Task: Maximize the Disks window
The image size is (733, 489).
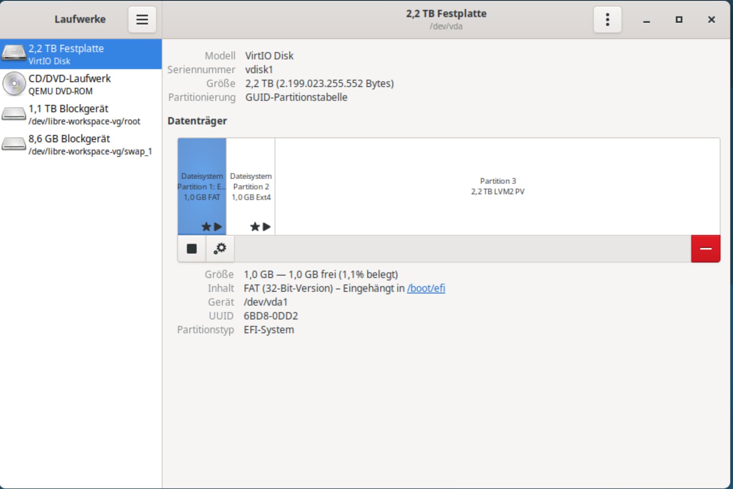Action: (x=679, y=19)
